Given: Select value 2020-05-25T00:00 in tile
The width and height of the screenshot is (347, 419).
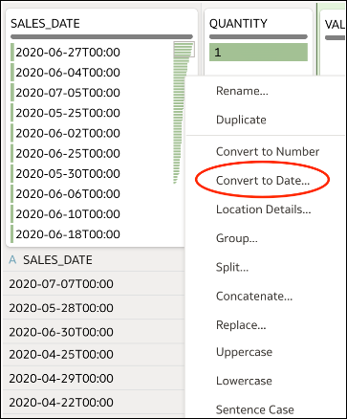Looking at the screenshot, I should pos(68,113).
